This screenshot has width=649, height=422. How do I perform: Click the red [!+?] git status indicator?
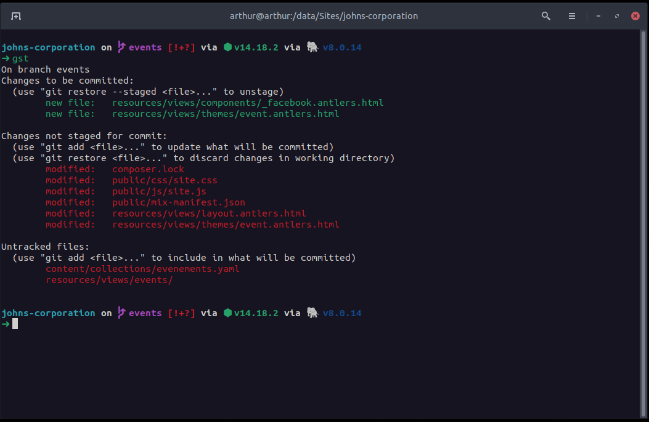pyautogui.click(x=181, y=47)
